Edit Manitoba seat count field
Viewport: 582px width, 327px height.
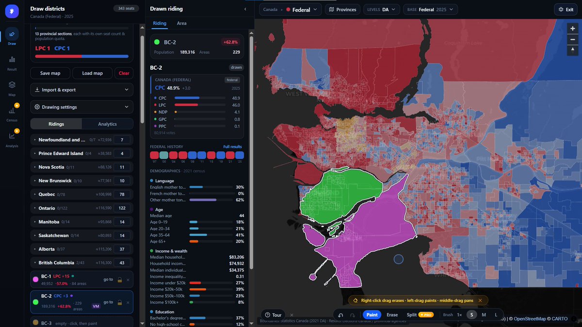122,222
